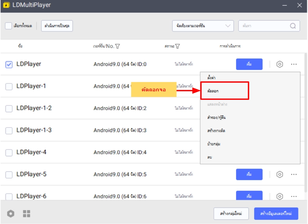The width and height of the screenshot is (308, 224).
Task: Open settings hexagon icon for LDPlayer-5
Action: point(280,174)
